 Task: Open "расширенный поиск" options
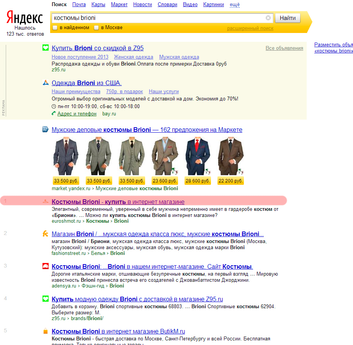pos(250,28)
